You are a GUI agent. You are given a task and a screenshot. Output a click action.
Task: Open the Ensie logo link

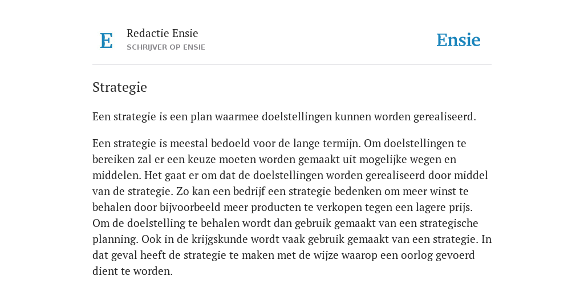click(x=459, y=40)
